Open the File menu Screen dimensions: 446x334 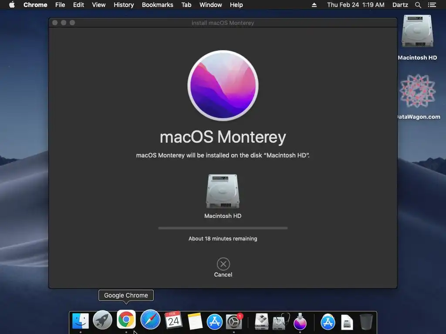(x=60, y=5)
